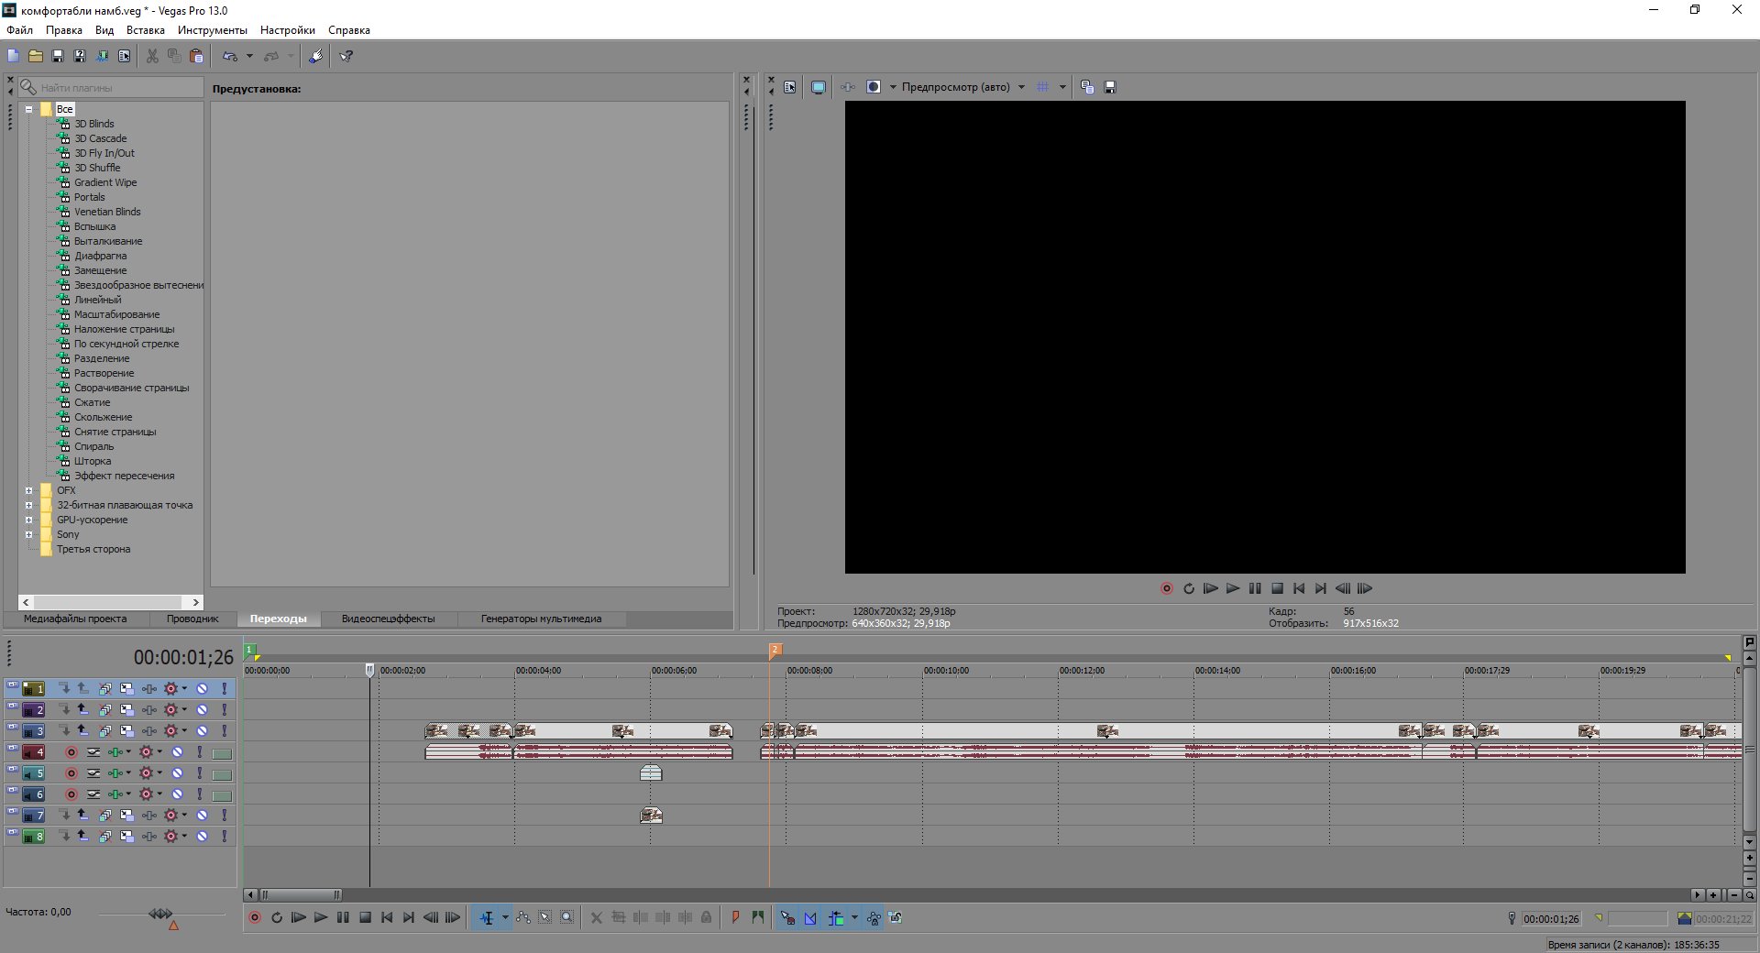Solo track 3 with exclamation icon

click(x=224, y=730)
